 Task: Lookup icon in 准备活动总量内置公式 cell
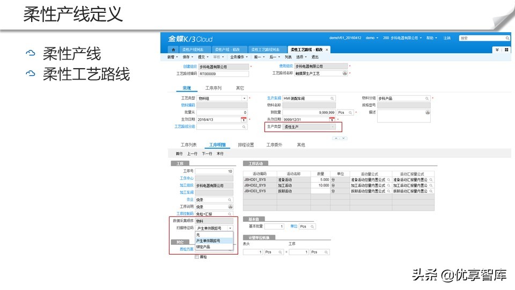[x=388, y=180]
